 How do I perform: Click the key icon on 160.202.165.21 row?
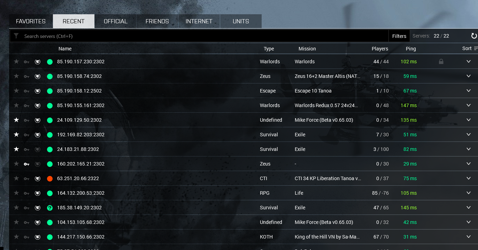click(26, 164)
